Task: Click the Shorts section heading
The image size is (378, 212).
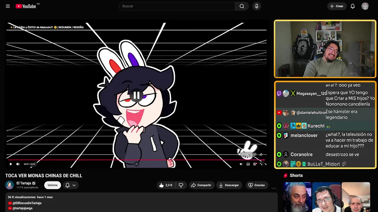Action: coord(296,175)
